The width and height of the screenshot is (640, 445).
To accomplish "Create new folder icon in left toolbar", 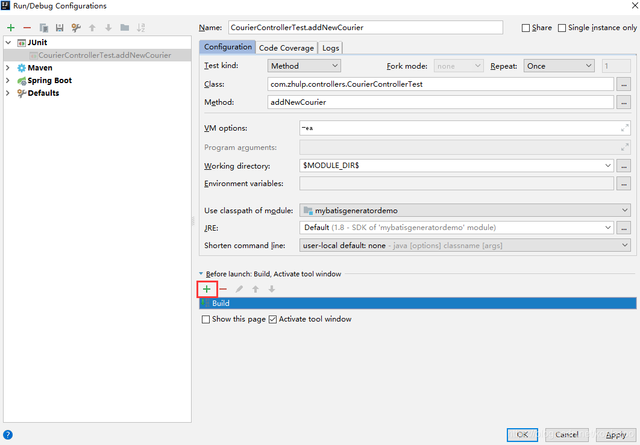I will click(125, 28).
